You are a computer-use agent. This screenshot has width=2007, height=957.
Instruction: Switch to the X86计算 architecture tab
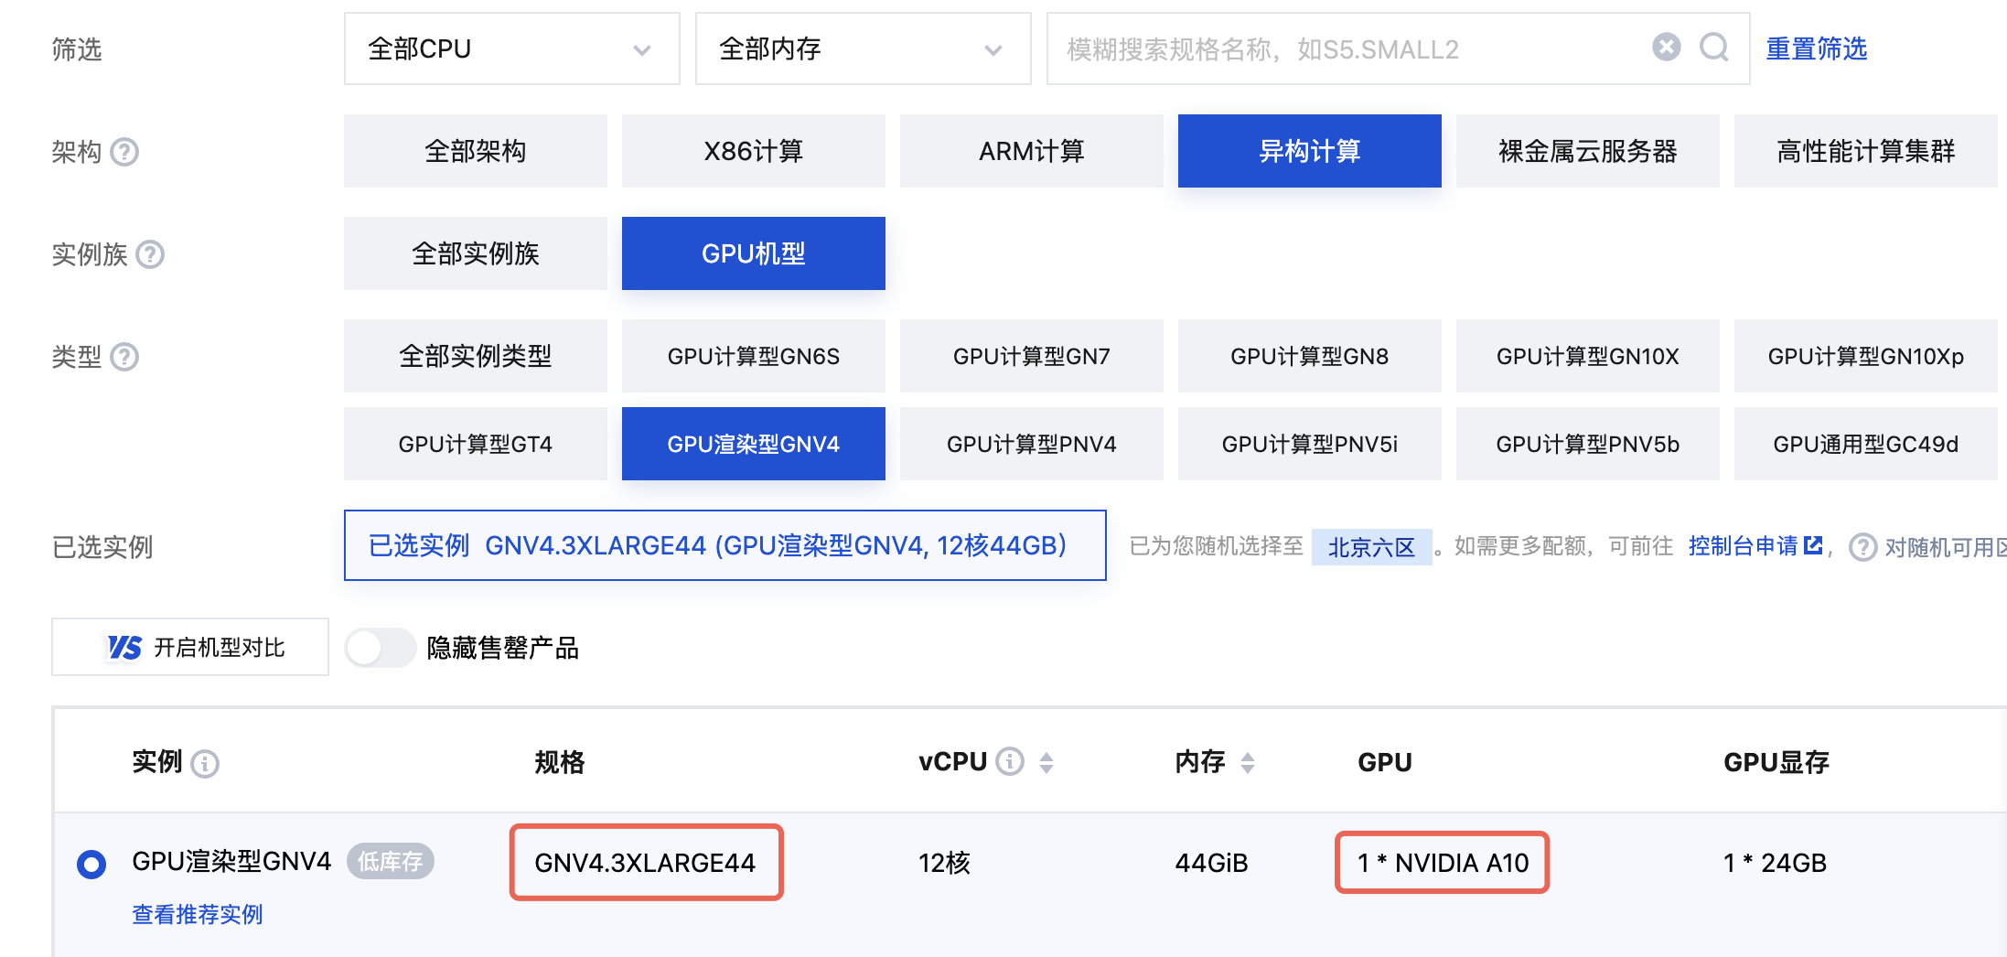point(753,151)
